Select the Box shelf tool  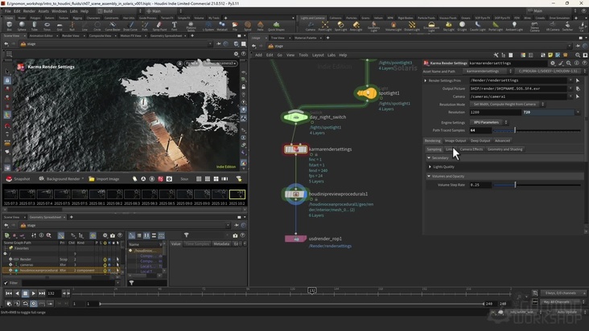[9, 26]
